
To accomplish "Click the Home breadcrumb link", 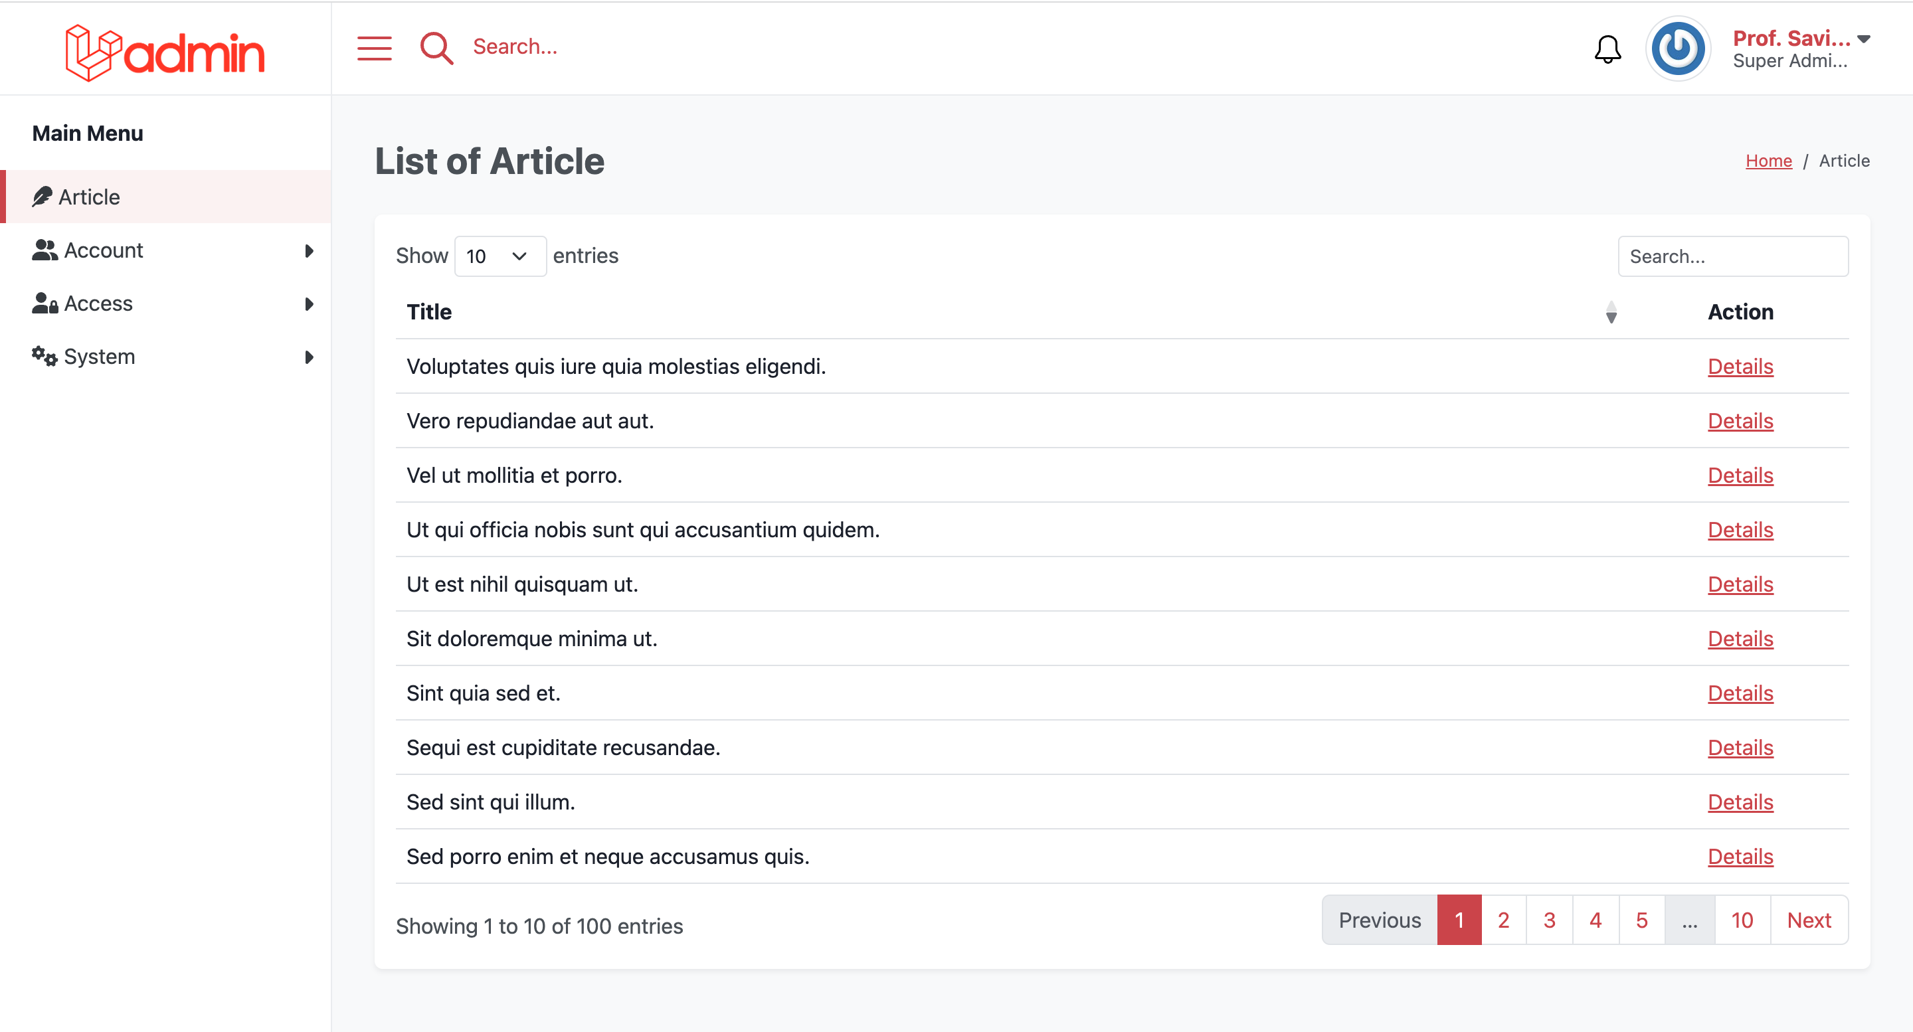I will tap(1768, 161).
